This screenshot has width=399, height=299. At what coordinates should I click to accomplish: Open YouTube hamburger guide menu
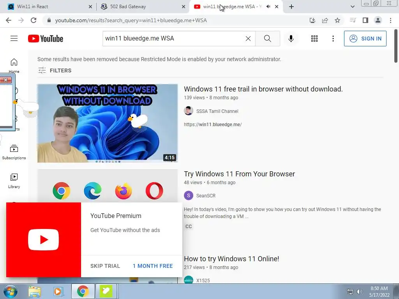(14, 39)
